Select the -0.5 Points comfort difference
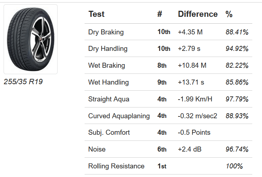This screenshot has height=177, width=262. pyautogui.click(x=194, y=133)
